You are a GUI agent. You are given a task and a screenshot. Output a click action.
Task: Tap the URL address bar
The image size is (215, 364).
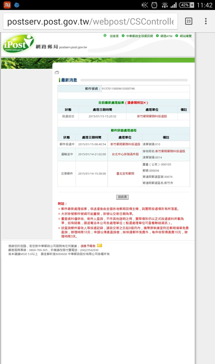click(x=90, y=21)
